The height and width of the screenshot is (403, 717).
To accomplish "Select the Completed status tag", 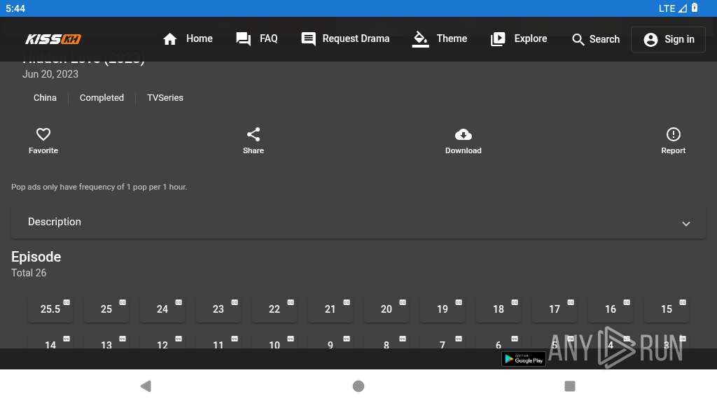I will [102, 98].
